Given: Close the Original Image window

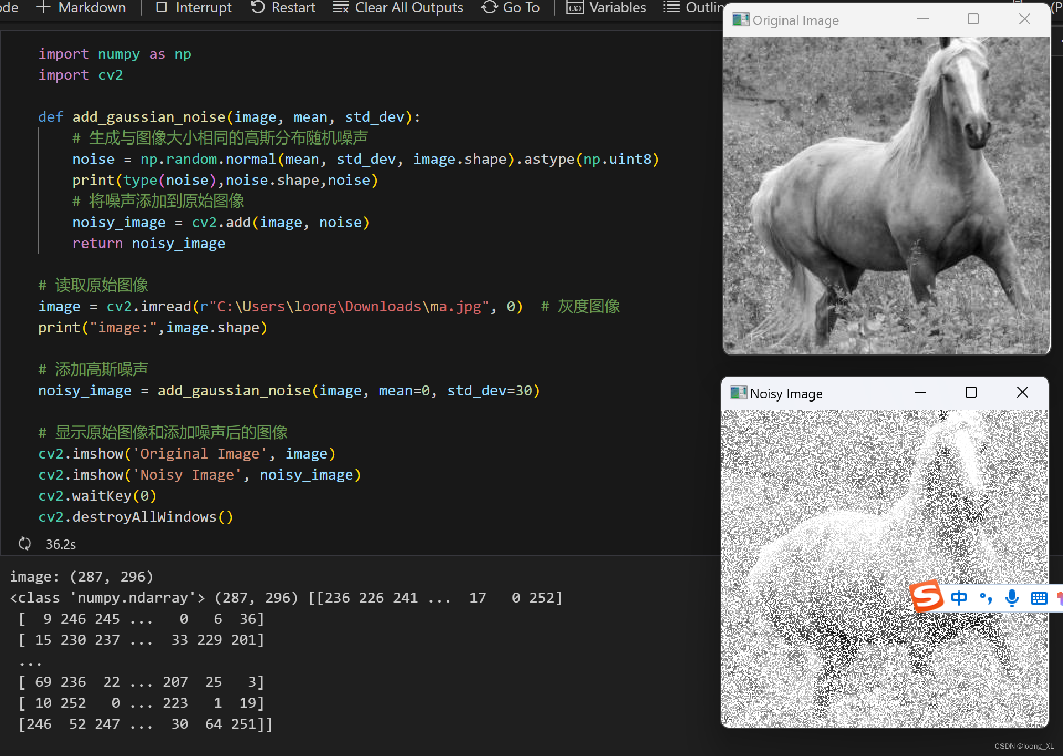Looking at the screenshot, I should pyautogui.click(x=1025, y=19).
